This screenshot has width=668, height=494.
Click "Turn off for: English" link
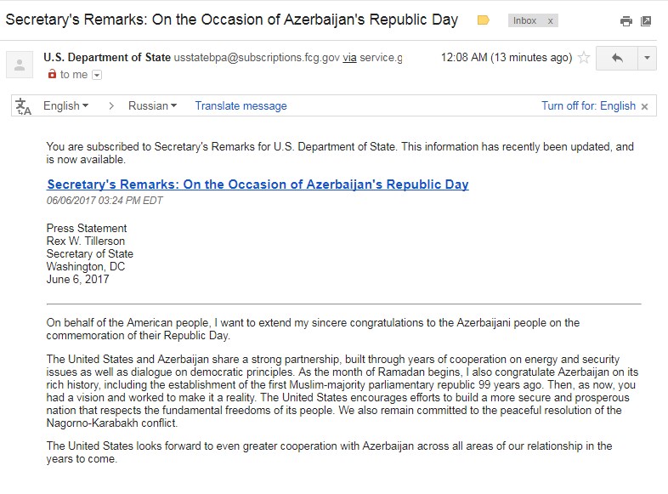pos(588,106)
